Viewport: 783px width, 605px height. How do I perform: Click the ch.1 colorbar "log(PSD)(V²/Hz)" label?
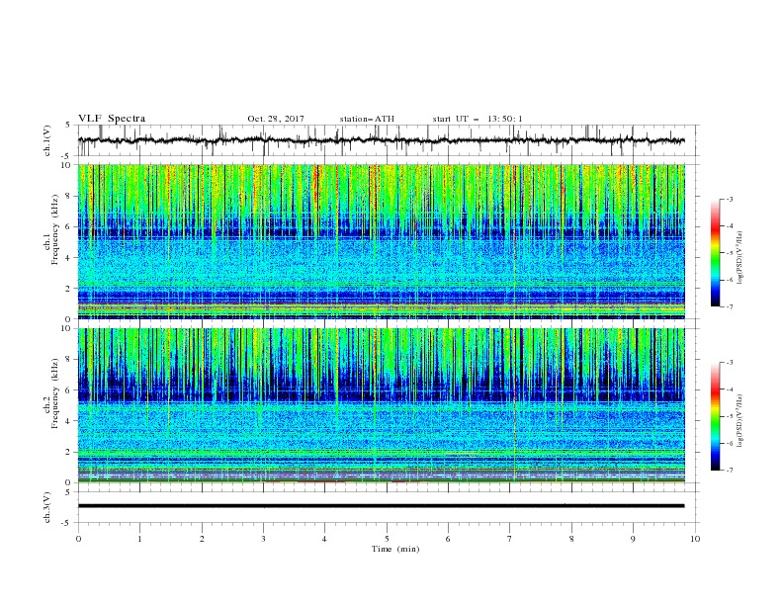coord(739,258)
